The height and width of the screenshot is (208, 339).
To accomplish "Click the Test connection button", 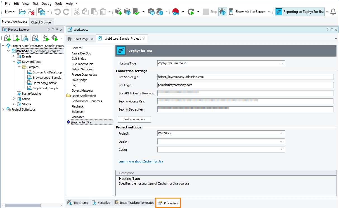I will point(134,119).
